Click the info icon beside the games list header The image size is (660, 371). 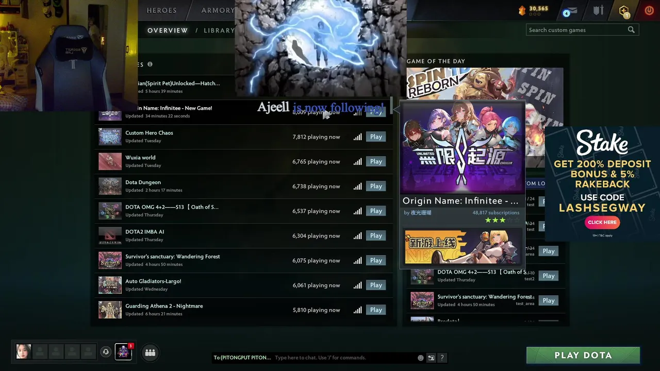(x=150, y=64)
